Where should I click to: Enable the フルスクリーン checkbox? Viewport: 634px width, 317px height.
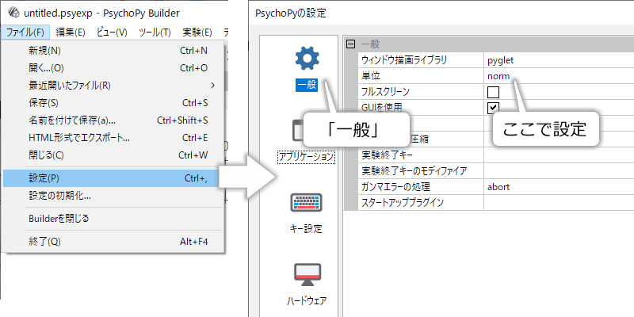point(493,92)
